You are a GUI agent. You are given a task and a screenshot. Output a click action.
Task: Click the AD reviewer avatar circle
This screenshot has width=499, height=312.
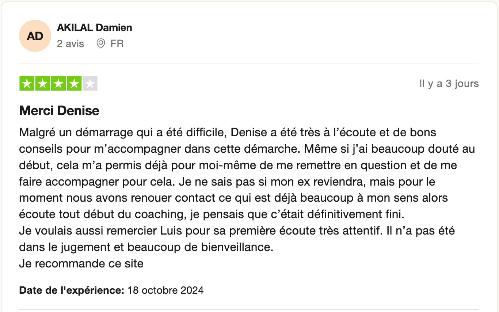[35, 36]
